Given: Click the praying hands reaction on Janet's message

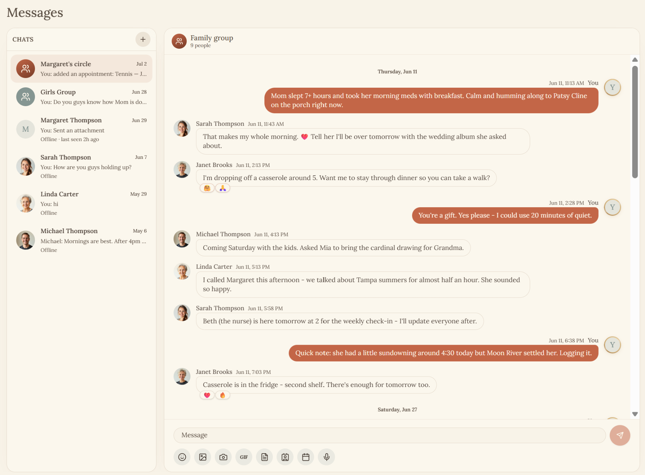Looking at the screenshot, I should (223, 188).
